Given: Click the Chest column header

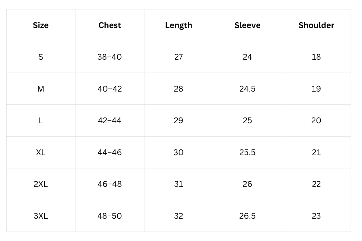Looking at the screenshot, I should pos(110,25).
